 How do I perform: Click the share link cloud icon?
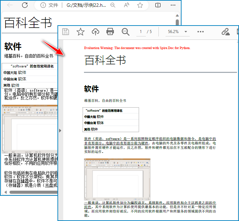coord(226,32)
